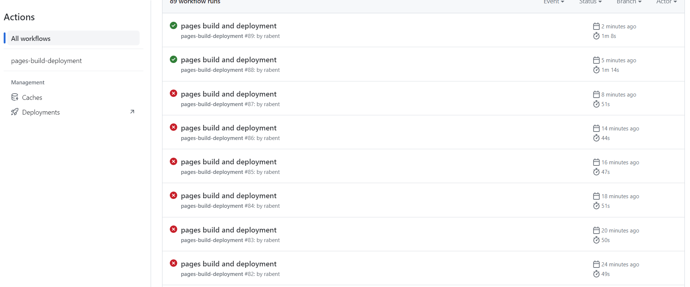Click the red failed icon for run #84

point(174,195)
